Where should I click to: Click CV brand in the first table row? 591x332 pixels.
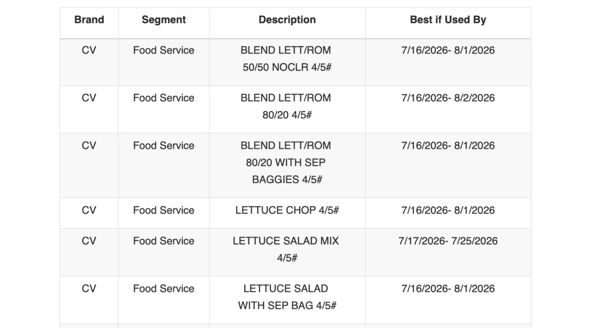pyautogui.click(x=89, y=50)
